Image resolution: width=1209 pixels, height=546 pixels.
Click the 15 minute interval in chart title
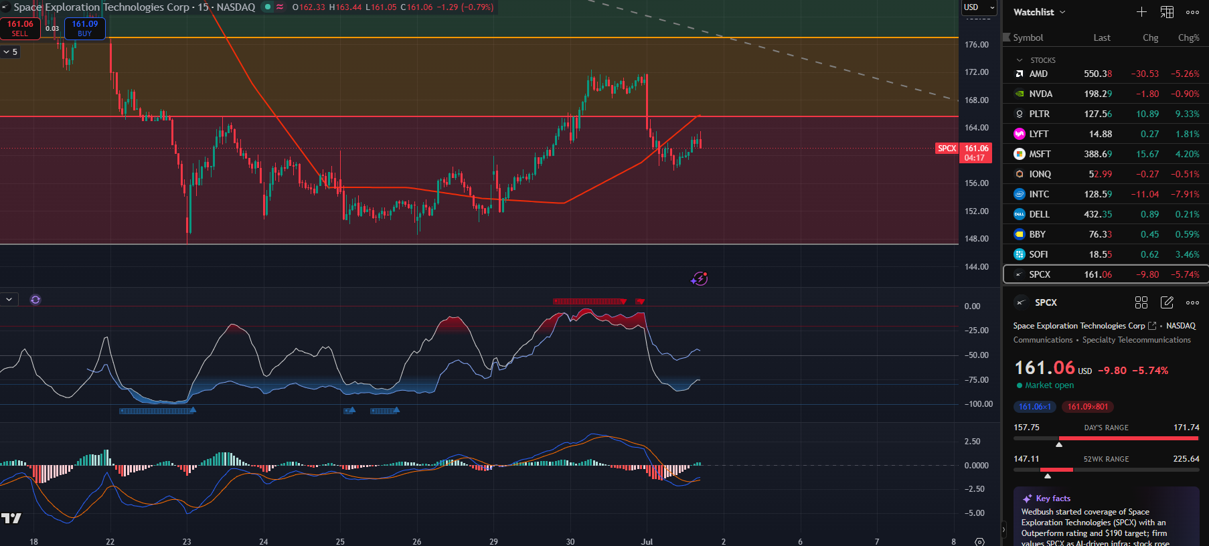pos(203,7)
